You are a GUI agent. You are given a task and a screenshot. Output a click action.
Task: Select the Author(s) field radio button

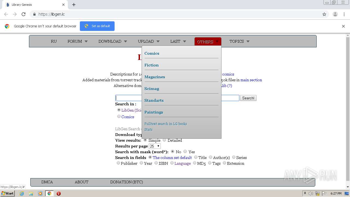tap(211, 157)
